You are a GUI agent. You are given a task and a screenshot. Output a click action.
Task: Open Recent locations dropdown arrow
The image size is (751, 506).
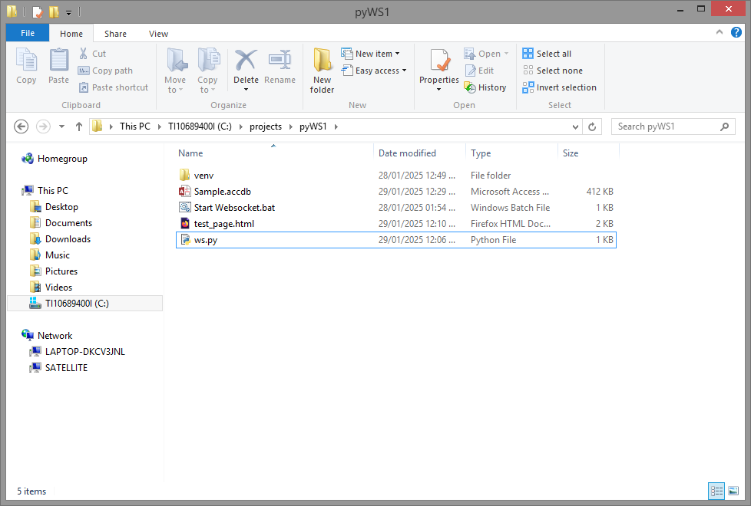(x=61, y=127)
